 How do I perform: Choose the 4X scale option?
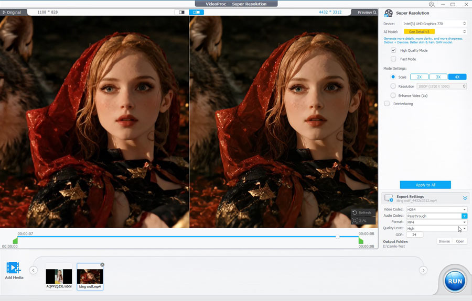tap(457, 77)
